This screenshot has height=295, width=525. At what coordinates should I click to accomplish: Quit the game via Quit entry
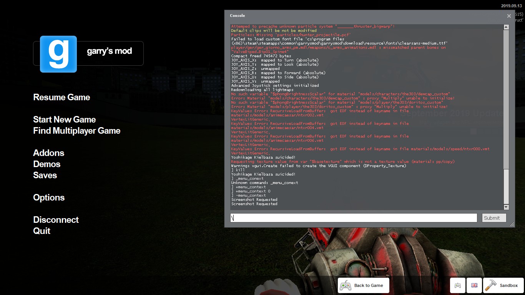(x=42, y=231)
